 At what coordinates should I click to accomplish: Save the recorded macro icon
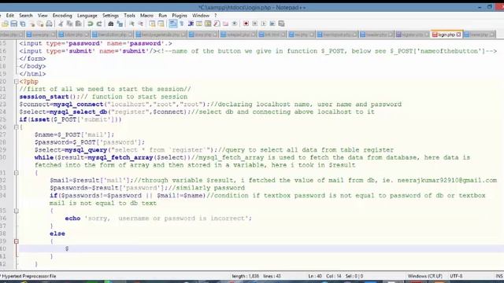(282, 24)
